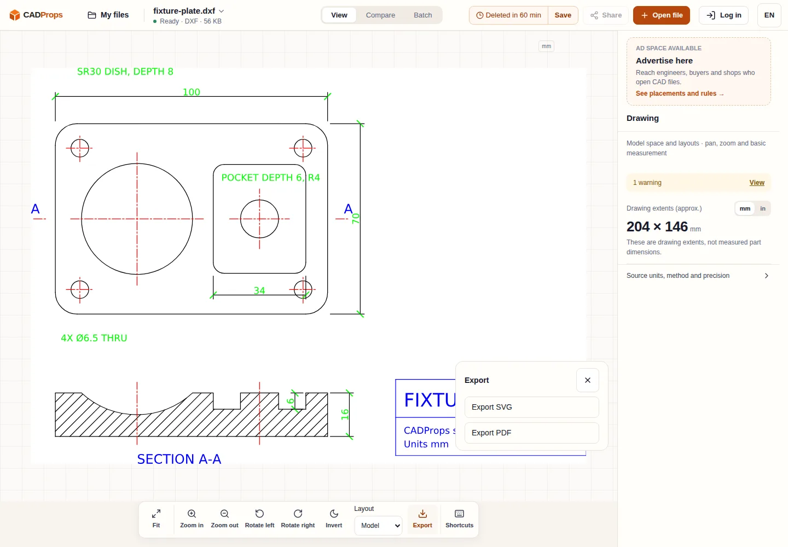788x547 pixels.
Task: Open See placements and rules link
Action: [x=680, y=94]
